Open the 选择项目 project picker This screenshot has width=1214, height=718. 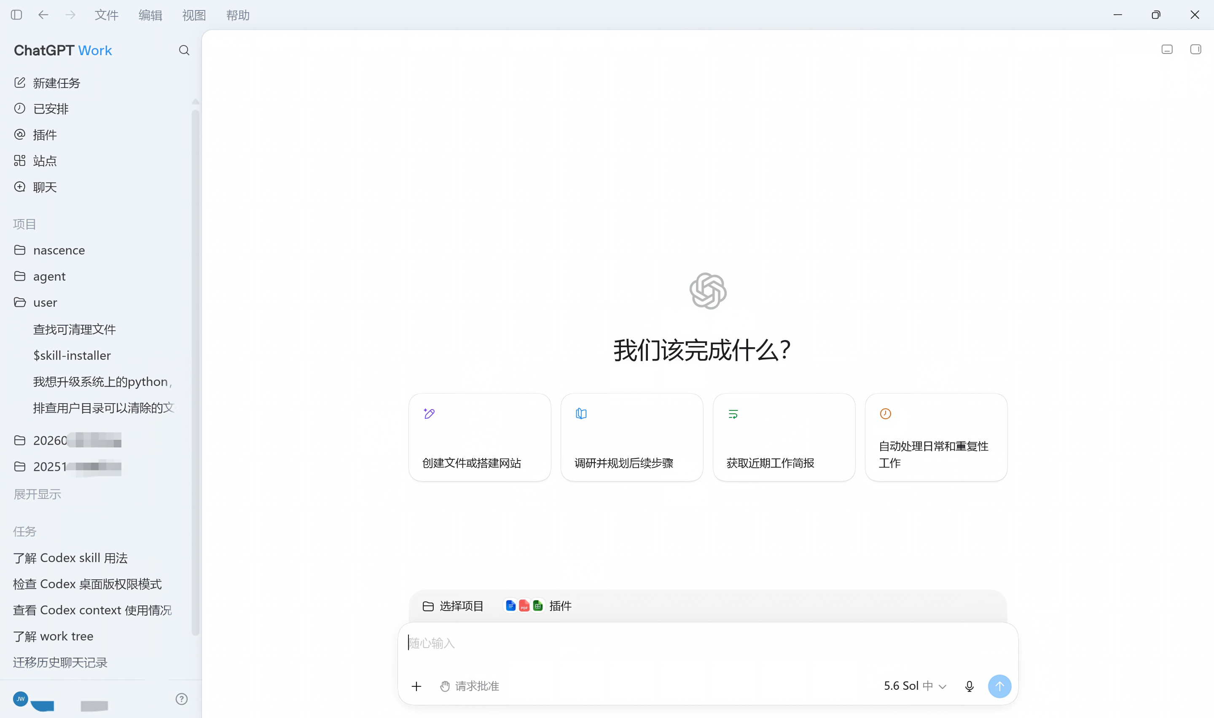[453, 606]
